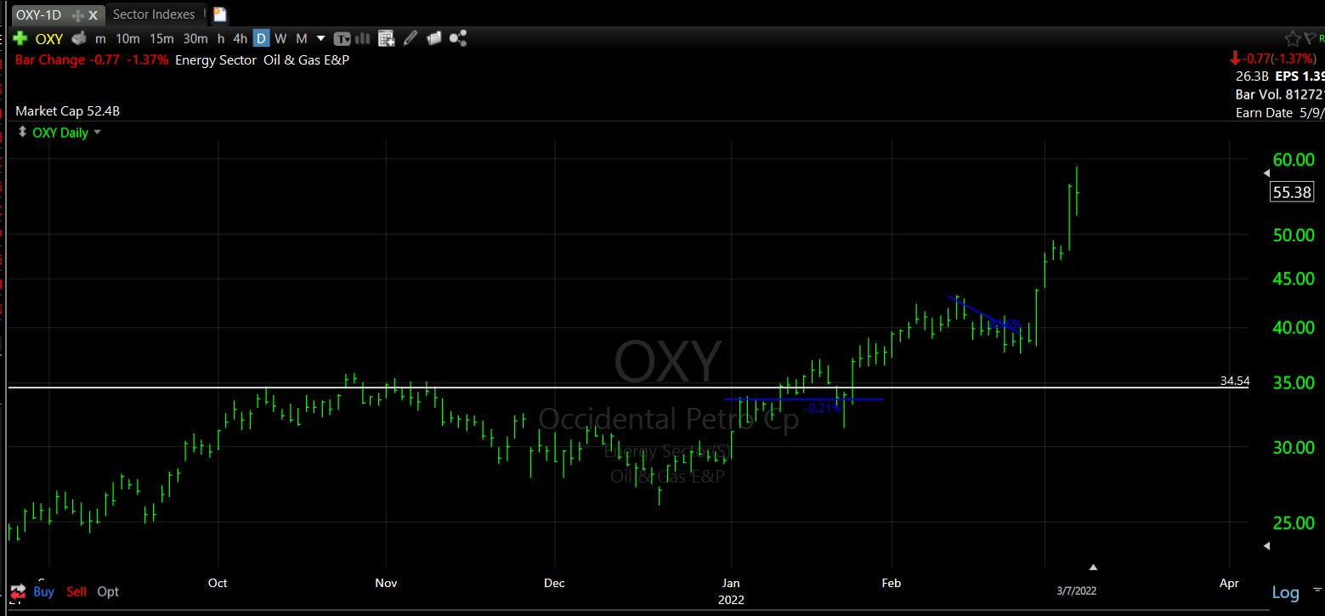Open the chart template (T) menu icon

pyautogui.click(x=343, y=38)
